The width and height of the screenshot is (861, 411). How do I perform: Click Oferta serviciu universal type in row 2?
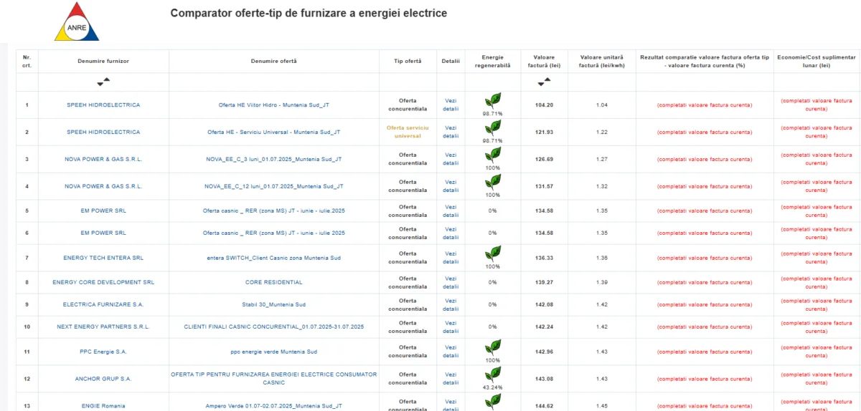pyautogui.click(x=408, y=132)
